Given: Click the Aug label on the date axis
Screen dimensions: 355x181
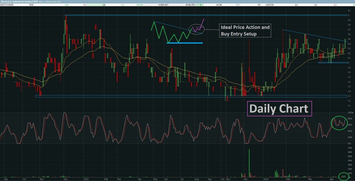Looking at the screenshot, I should (196, 180).
